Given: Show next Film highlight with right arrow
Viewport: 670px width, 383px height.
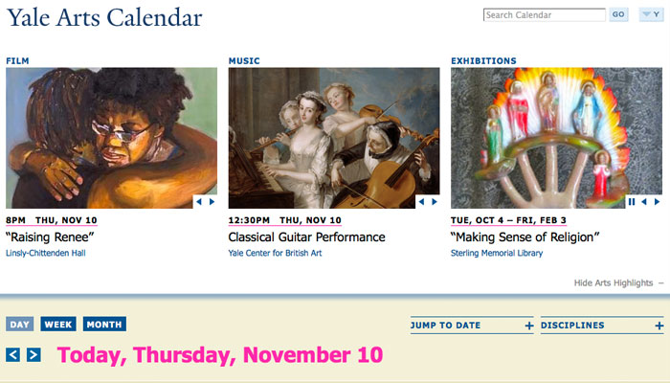Looking at the screenshot, I should point(212,202).
